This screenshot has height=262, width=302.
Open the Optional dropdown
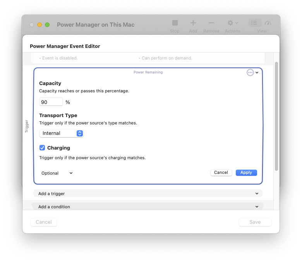57,173
